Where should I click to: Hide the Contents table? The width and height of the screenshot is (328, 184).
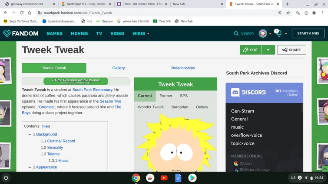tap(46, 126)
